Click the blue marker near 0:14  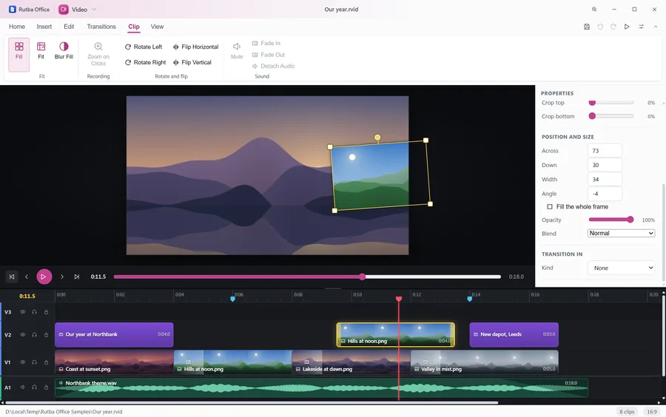[470, 299]
